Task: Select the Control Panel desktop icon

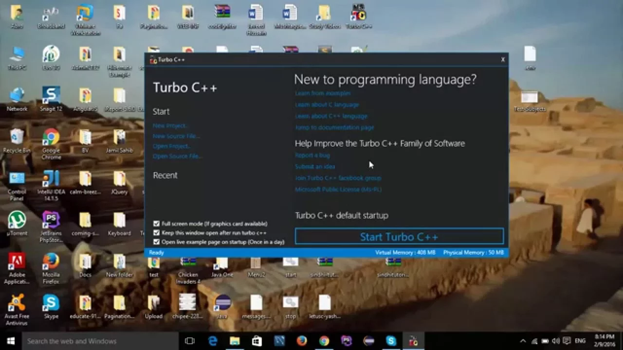Action: (17, 186)
